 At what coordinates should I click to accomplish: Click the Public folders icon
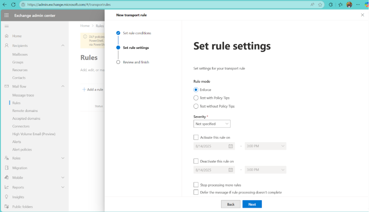pyautogui.click(x=7, y=206)
